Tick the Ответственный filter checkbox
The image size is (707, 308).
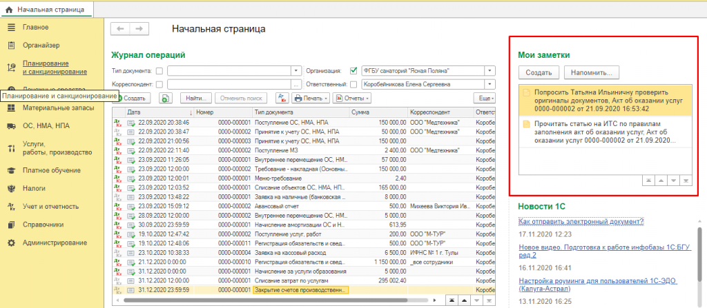coord(354,84)
